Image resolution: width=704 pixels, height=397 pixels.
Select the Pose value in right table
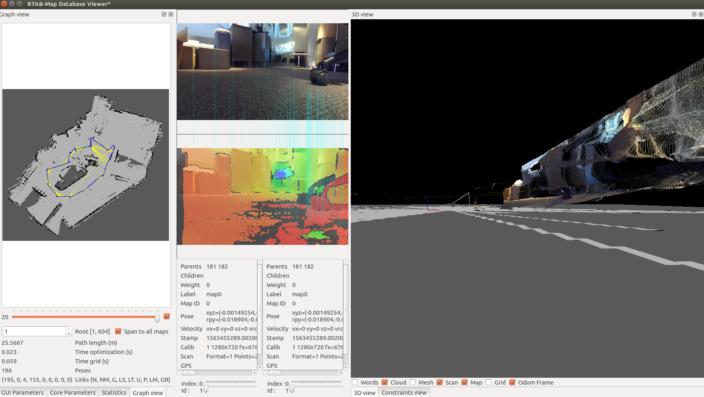[317, 316]
